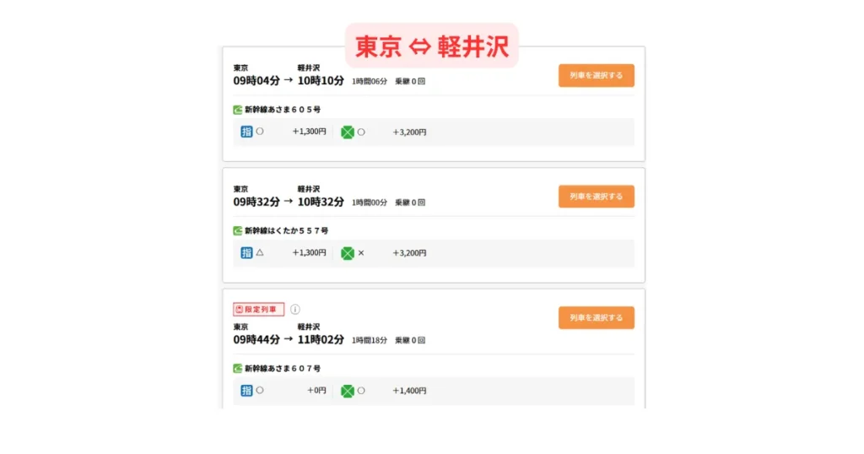The height and width of the screenshot is (454, 864).
Task: Select the 09:04 Asama 605 train button
Action: [x=596, y=76]
